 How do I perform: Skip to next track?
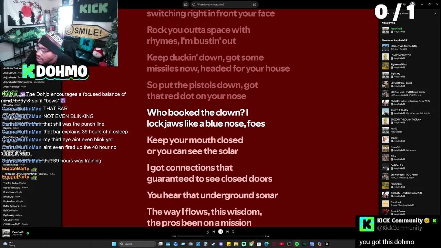coord(227,232)
